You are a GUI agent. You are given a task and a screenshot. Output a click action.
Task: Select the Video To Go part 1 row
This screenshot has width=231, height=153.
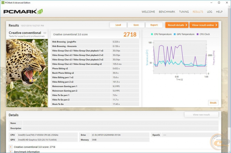click(x=95, y=95)
